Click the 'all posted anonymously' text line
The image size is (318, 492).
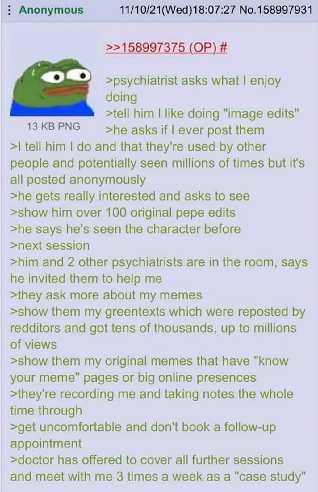coord(78,180)
